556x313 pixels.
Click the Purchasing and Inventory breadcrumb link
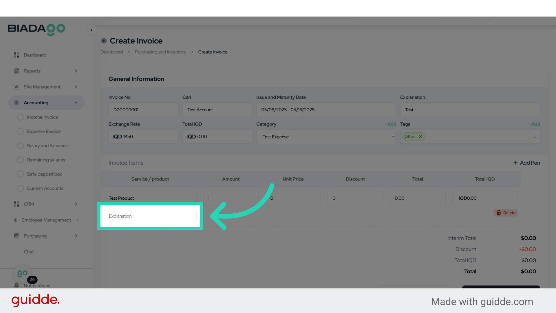pos(160,52)
